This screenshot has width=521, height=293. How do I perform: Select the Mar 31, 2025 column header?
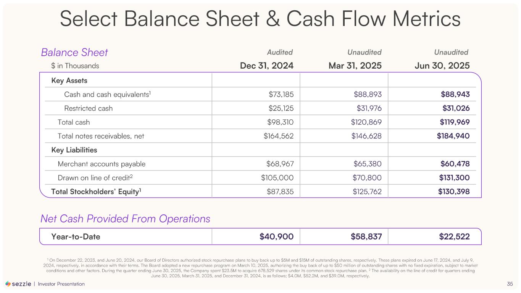pos(355,66)
